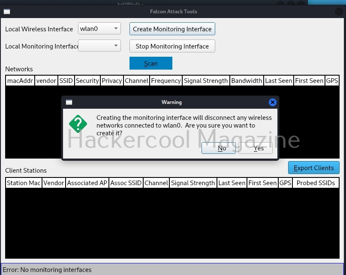Choose No in the Warning dialog
This screenshot has width=346, height=275.
(x=219, y=148)
